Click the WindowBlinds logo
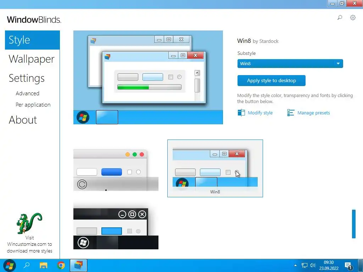363x272 pixels. (34, 20)
